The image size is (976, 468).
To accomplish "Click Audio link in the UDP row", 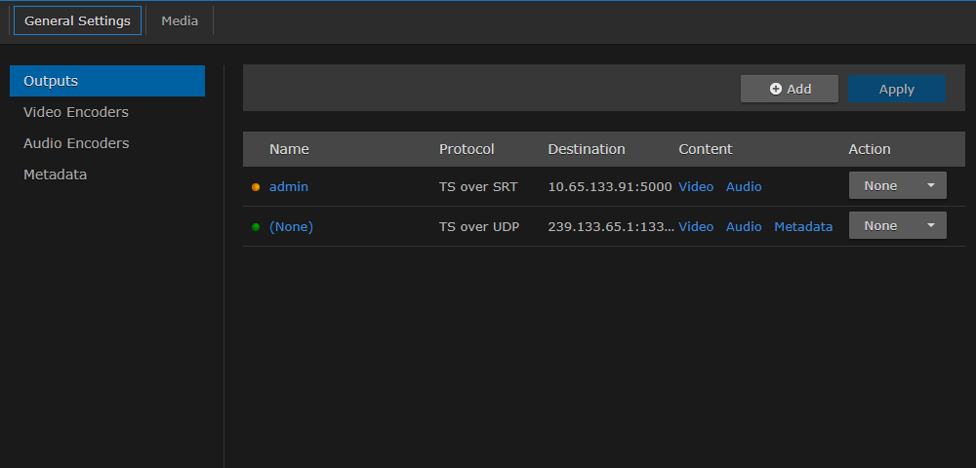I will (744, 226).
